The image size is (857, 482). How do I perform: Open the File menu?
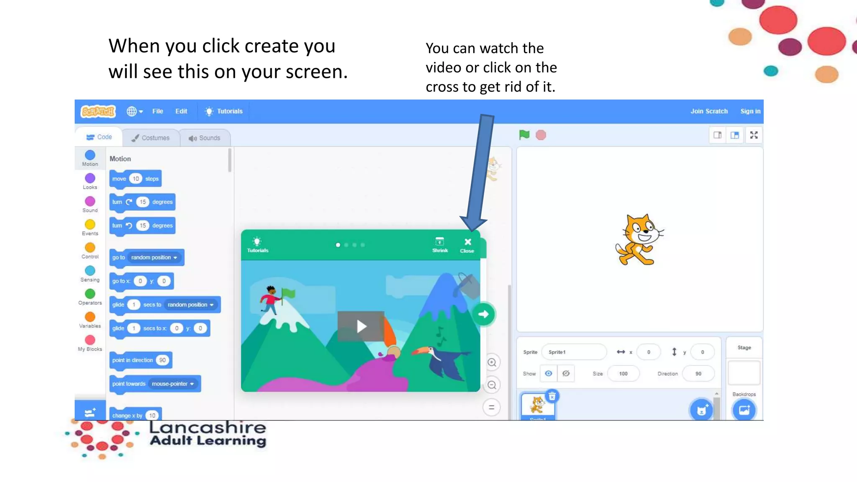pyautogui.click(x=158, y=111)
